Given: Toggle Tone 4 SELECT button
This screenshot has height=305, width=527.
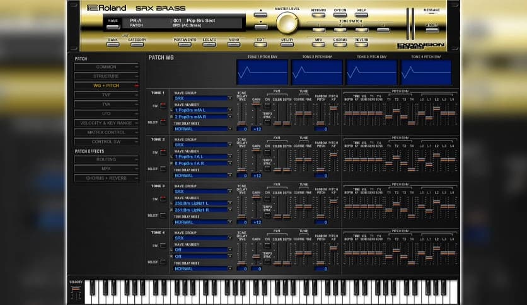Looking at the screenshot, I should click(x=163, y=262).
